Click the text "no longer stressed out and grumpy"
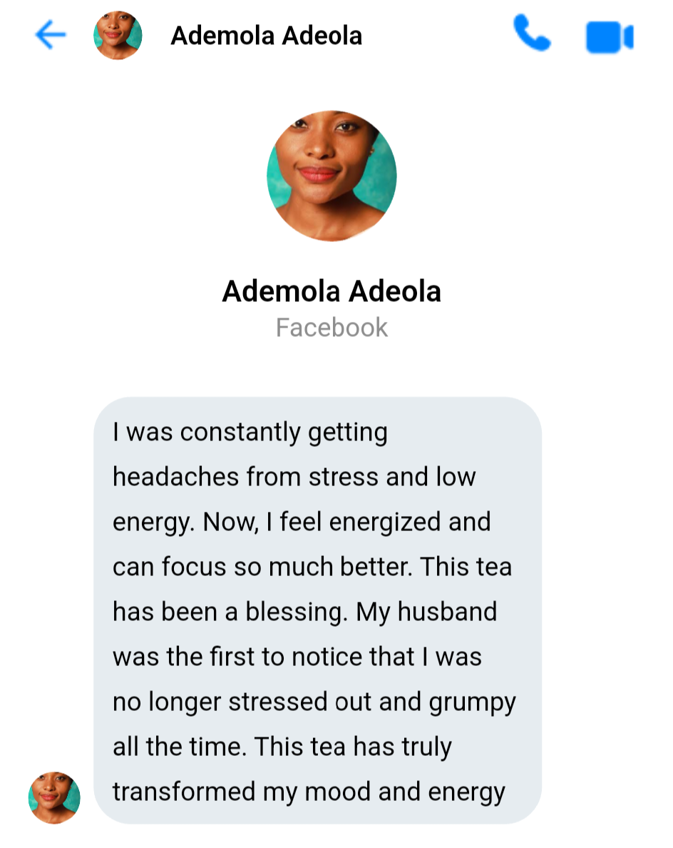Viewport: 673px width, 848px height. [314, 702]
